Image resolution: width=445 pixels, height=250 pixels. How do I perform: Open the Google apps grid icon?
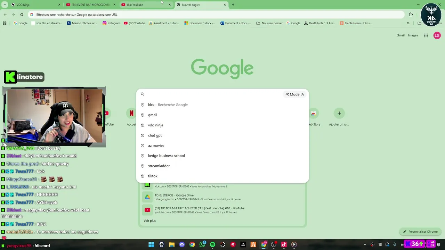point(426,35)
